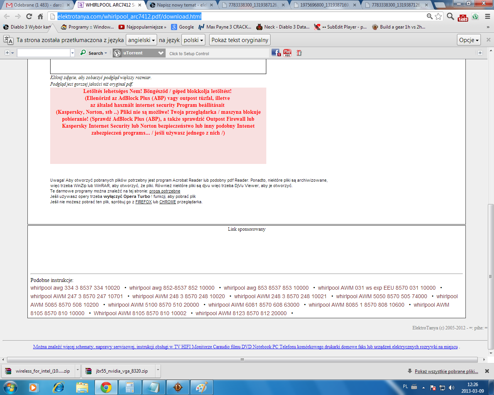The width and height of the screenshot is (494, 395).
Task: Click the Click to Setup Control text
Action: [189, 54]
